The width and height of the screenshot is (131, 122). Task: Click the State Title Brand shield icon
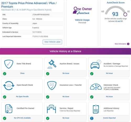click(9, 64)
